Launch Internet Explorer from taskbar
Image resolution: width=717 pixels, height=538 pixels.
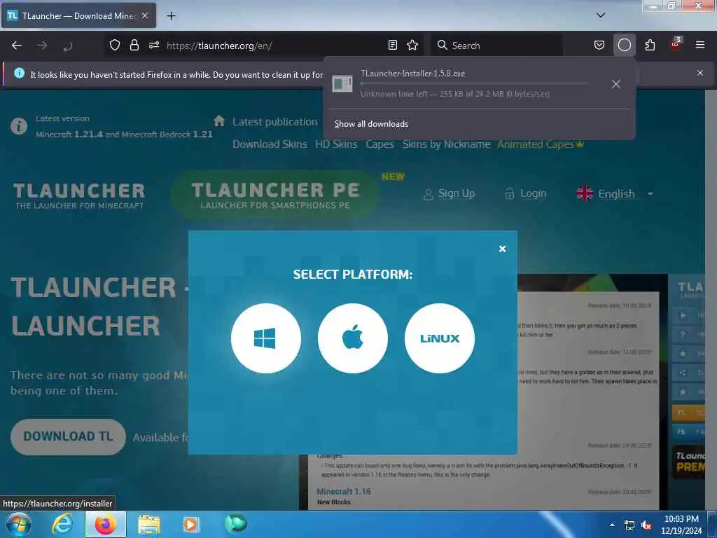62,524
